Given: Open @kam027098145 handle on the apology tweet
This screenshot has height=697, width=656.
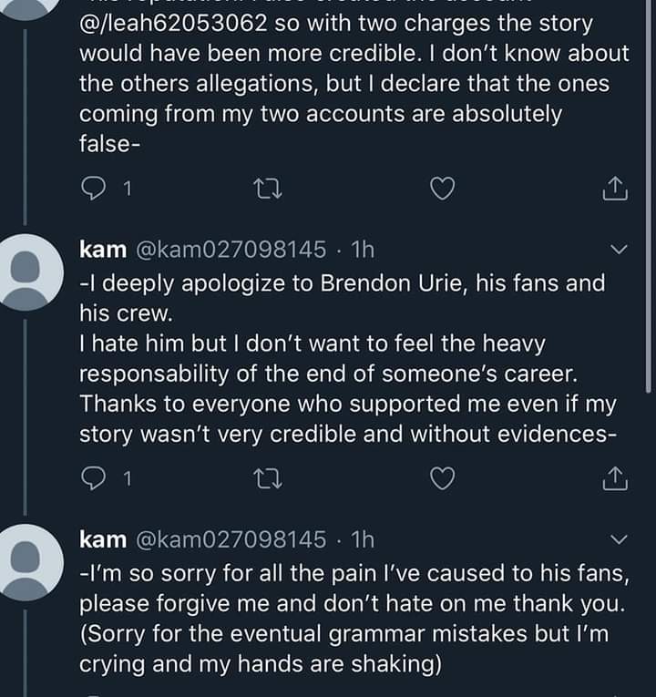Looking at the screenshot, I should click(x=231, y=250).
